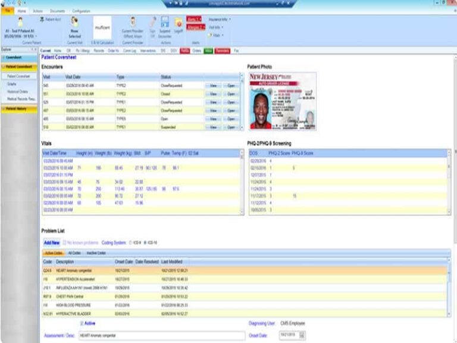Select Historical Orders in Explorer
Viewport: 457px width, 343px height.
[x=17, y=92]
